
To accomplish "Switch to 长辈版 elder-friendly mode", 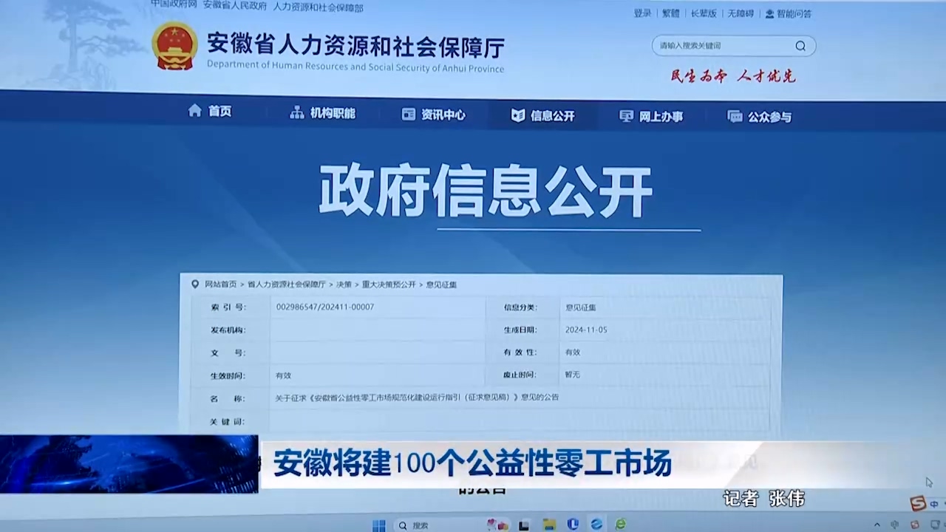I will coord(704,13).
